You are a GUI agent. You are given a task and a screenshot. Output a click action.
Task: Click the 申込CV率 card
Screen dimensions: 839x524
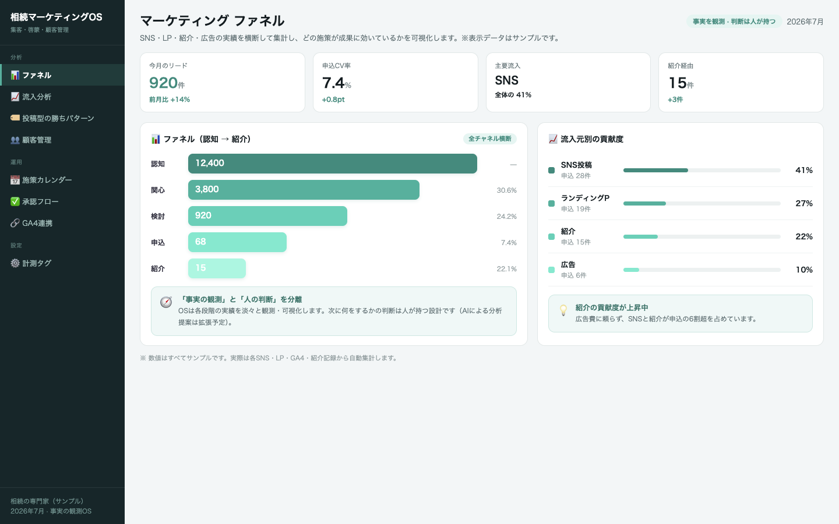click(x=396, y=82)
